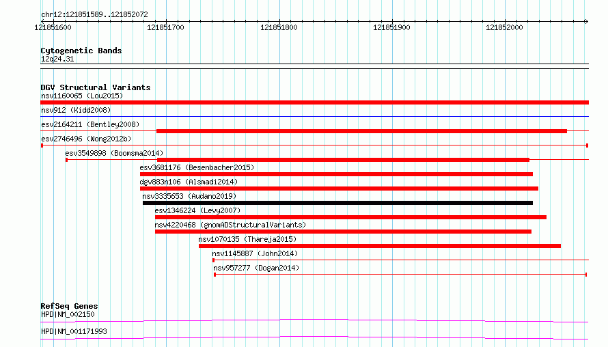This screenshot has height=347, width=608.
Task: Open variant esv2164211 (Bentley2008) label
Action: coord(90,124)
